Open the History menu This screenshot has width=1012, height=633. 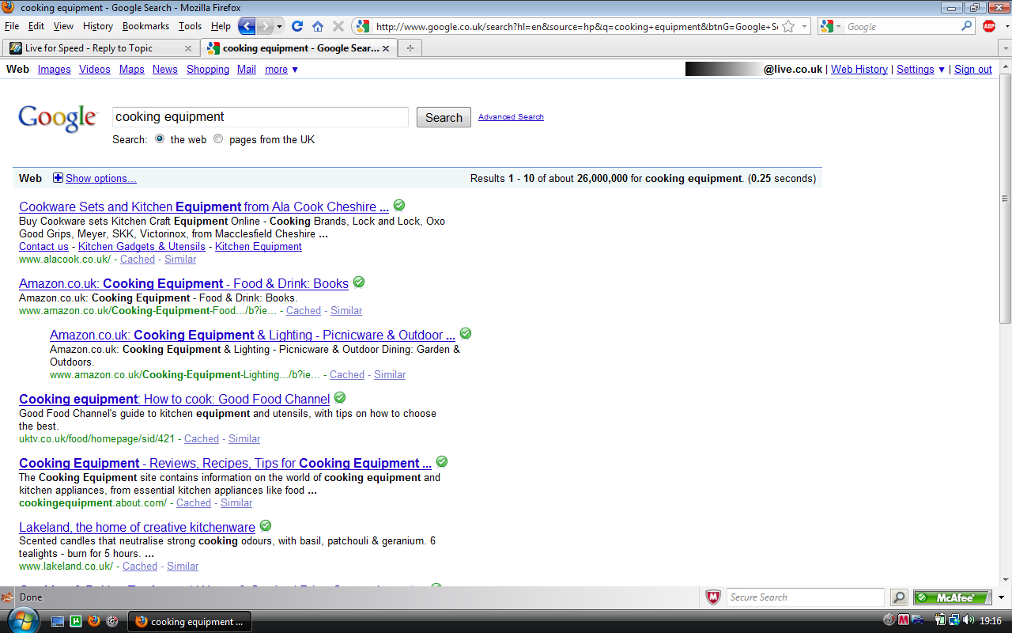click(x=98, y=26)
